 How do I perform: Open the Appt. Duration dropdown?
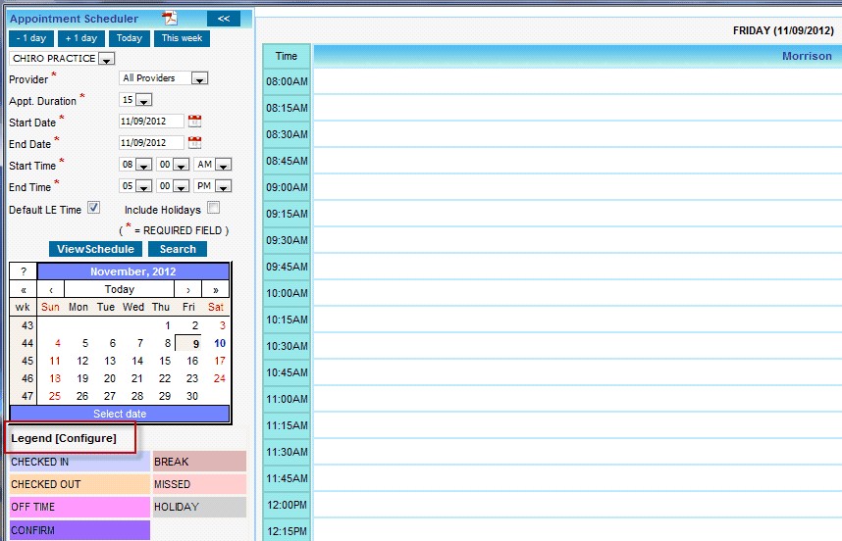[143, 100]
